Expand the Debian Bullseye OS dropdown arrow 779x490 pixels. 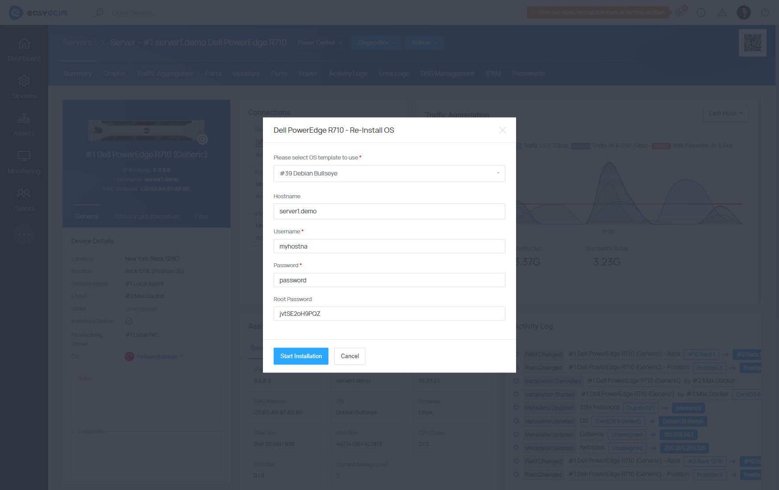pyautogui.click(x=182, y=357)
